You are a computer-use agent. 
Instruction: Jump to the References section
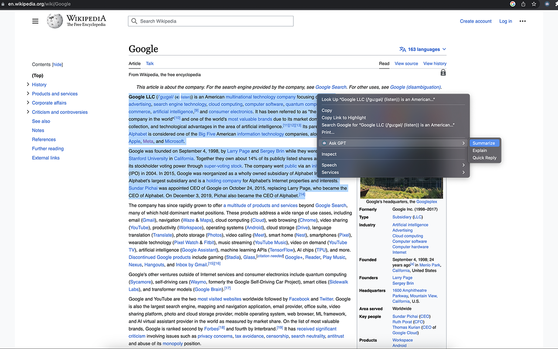44,140
